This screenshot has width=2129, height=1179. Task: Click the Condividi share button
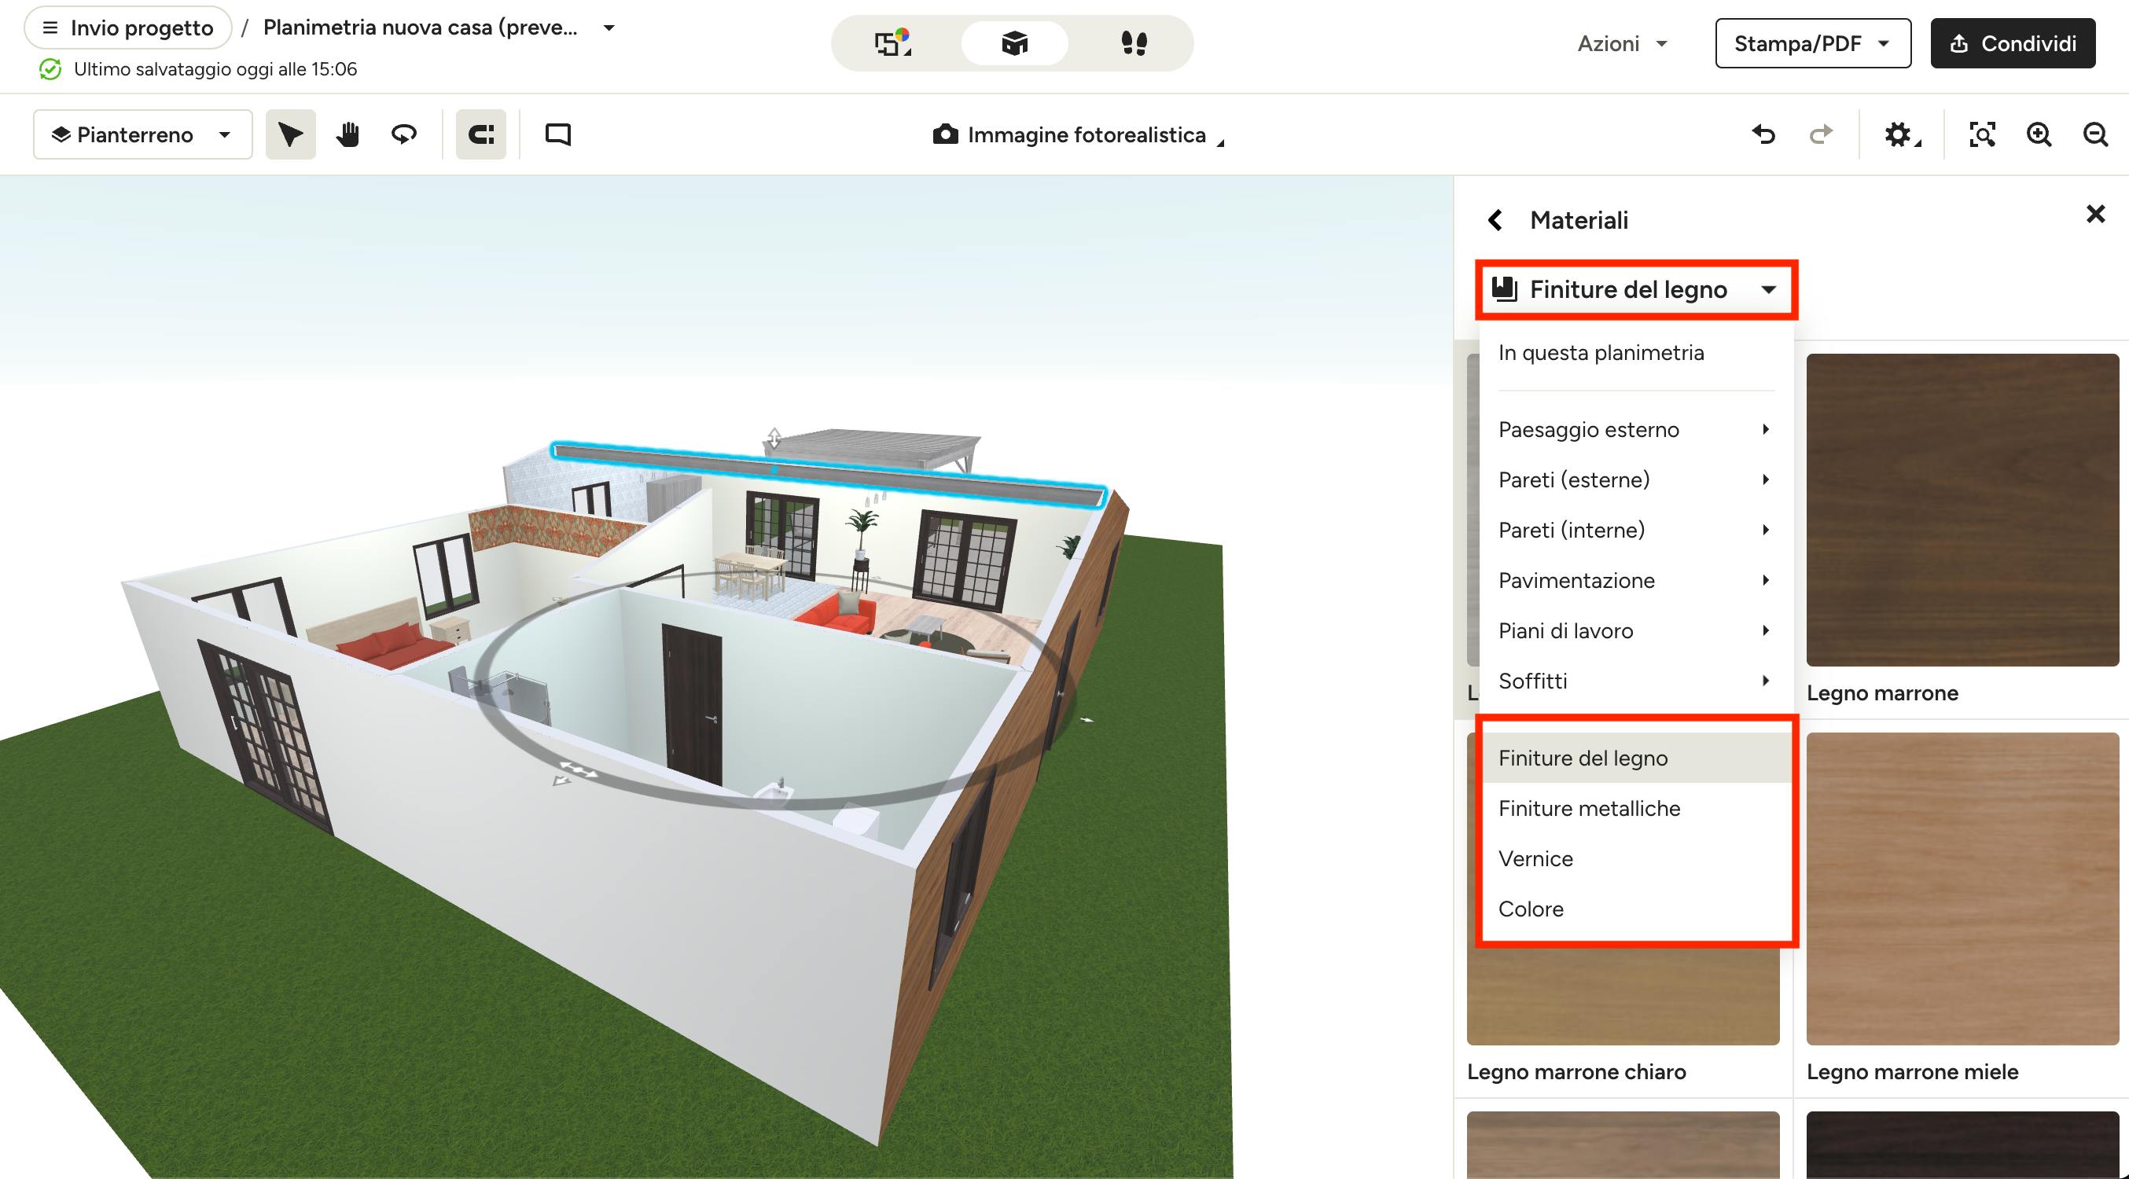2013,43
